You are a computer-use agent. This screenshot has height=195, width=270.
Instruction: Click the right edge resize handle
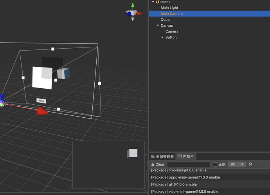point(99,84)
